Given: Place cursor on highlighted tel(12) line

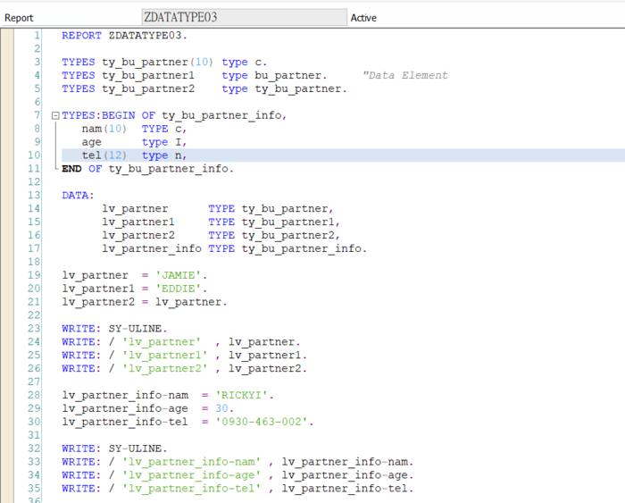Looking at the screenshot, I should pyautogui.click(x=134, y=155).
